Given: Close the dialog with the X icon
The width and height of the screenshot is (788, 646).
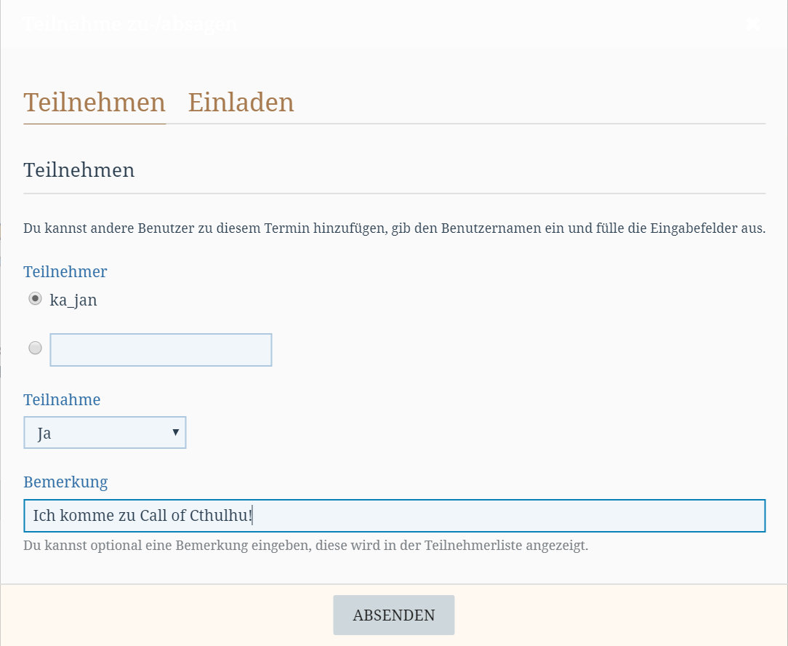Looking at the screenshot, I should pos(753,25).
